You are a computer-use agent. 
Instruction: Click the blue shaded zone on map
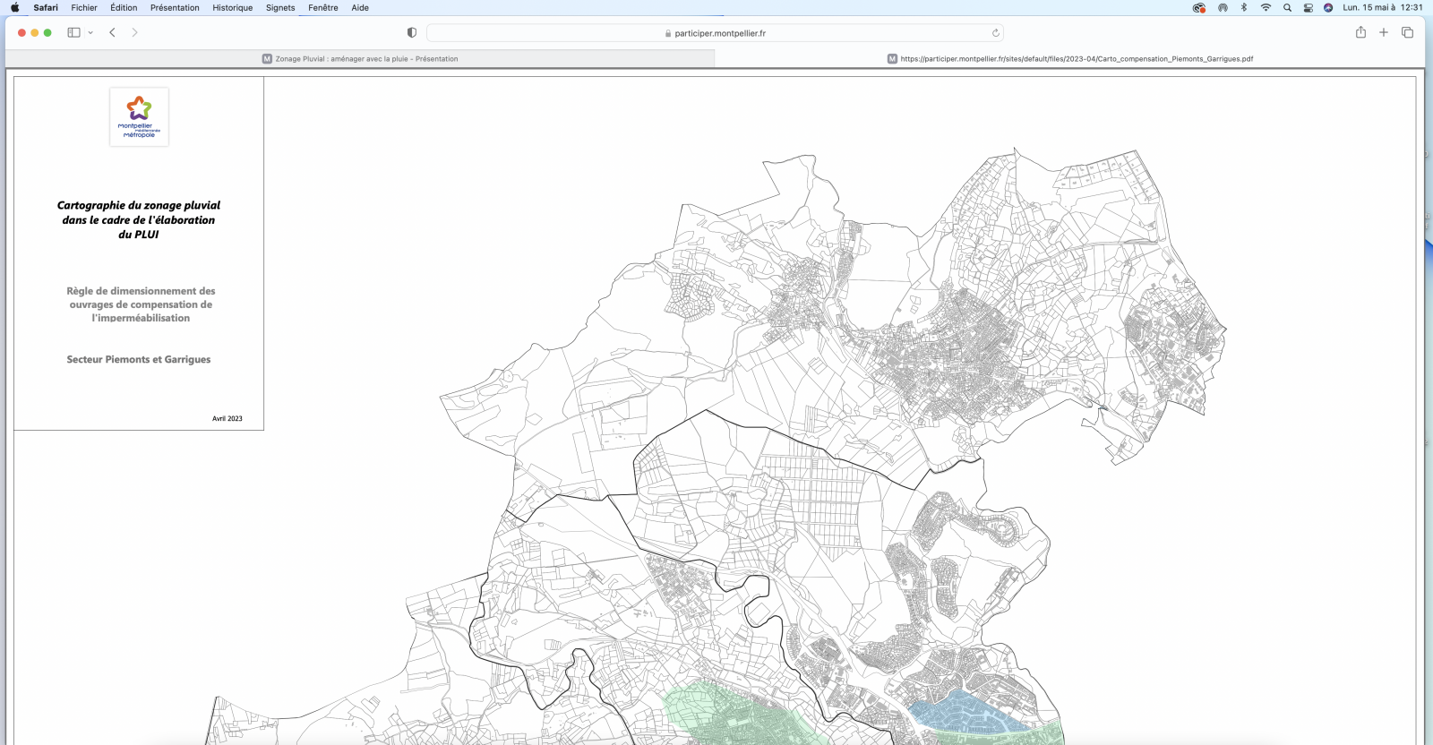[963, 714]
